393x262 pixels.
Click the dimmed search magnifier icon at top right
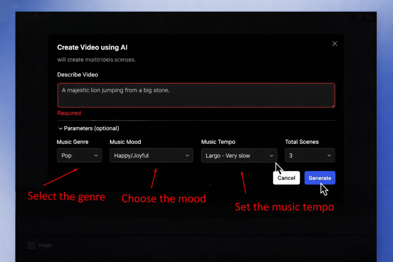[369, 16]
